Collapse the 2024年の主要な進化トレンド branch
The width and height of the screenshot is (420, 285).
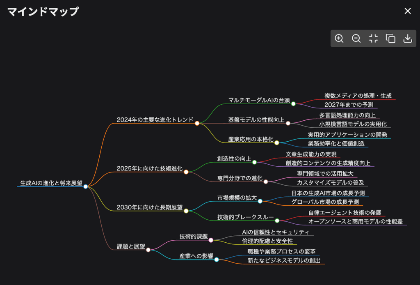click(x=197, y=122)
